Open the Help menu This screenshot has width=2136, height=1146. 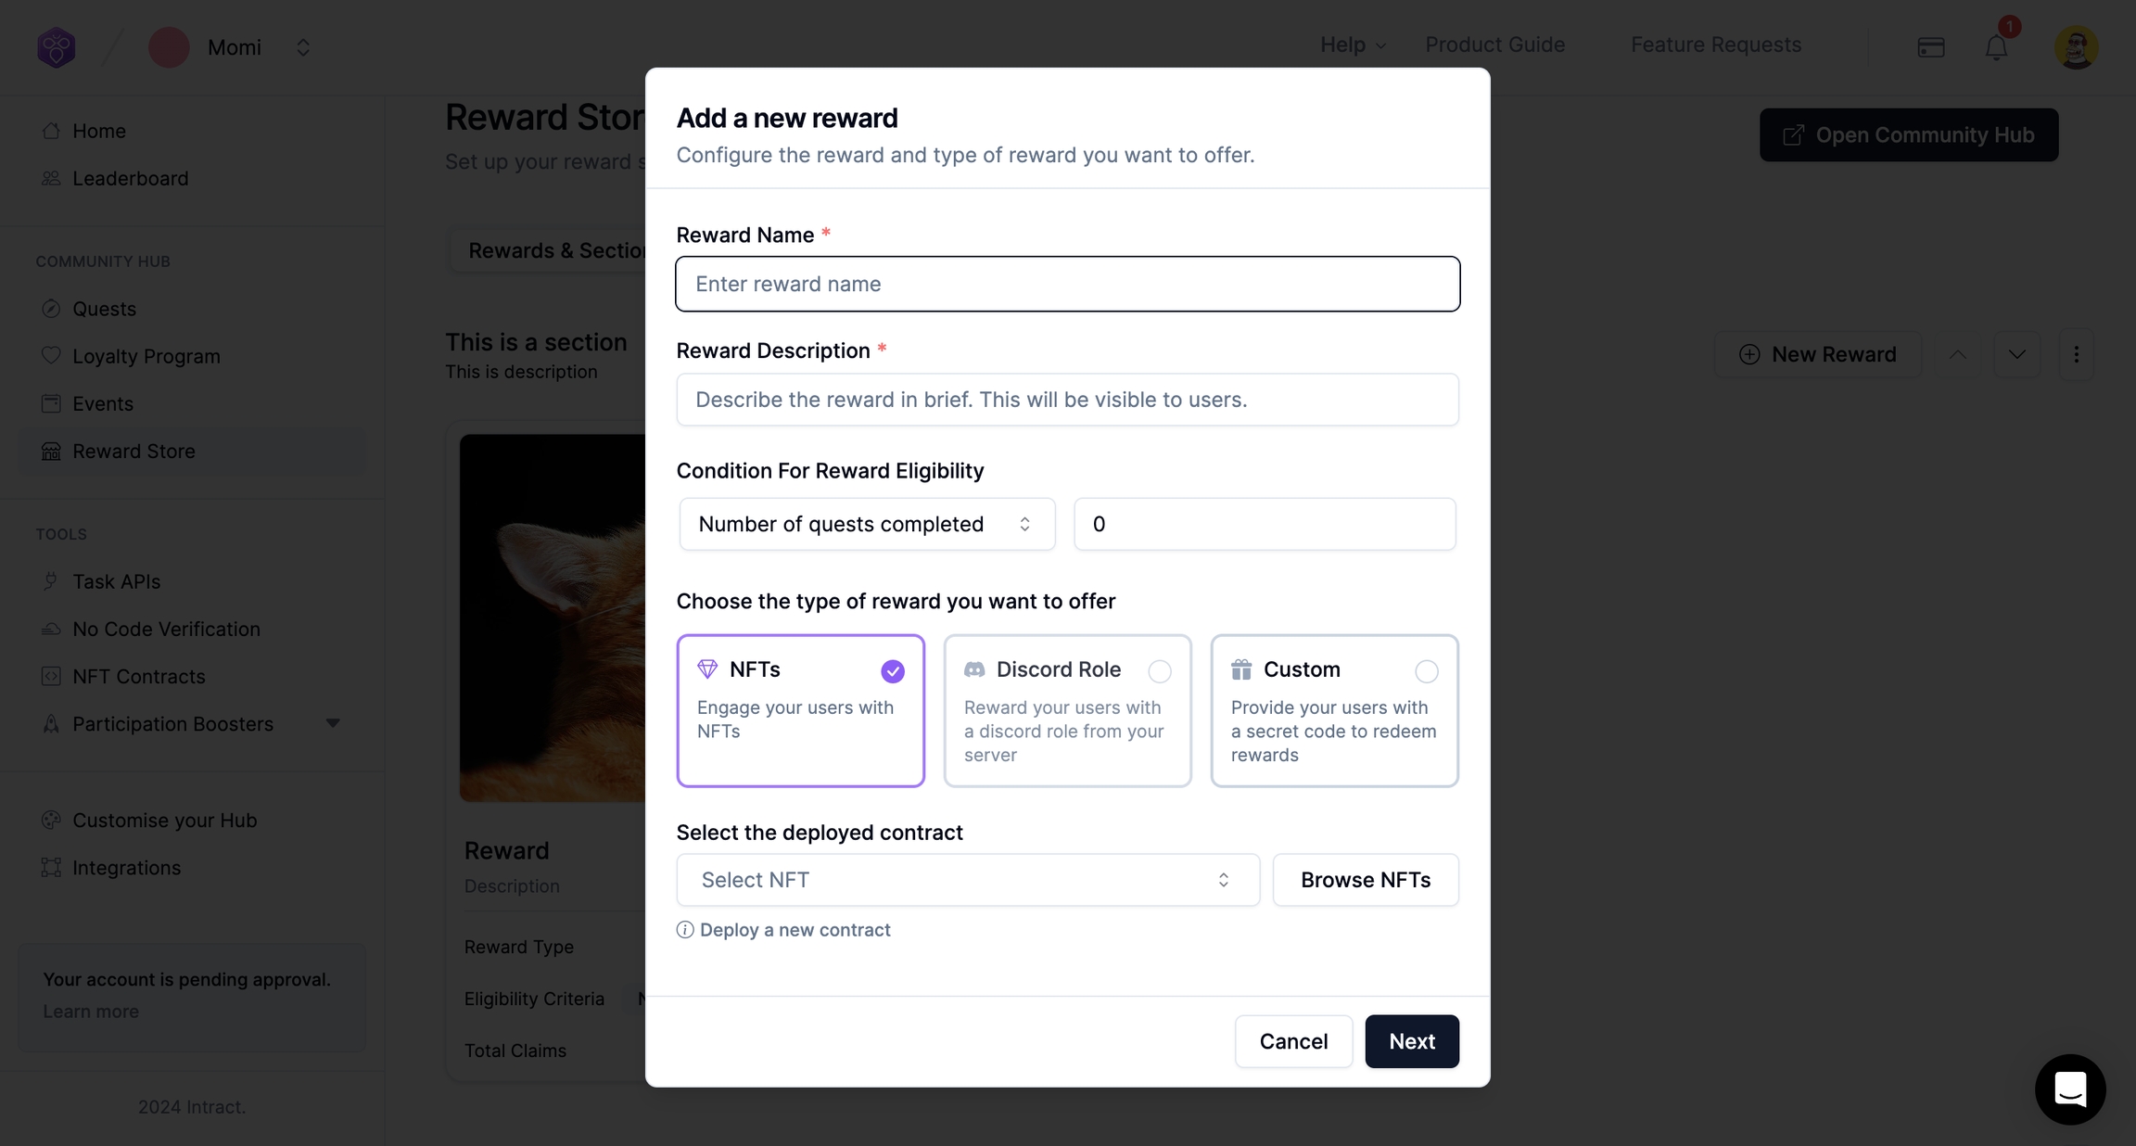coord(1353,45)
